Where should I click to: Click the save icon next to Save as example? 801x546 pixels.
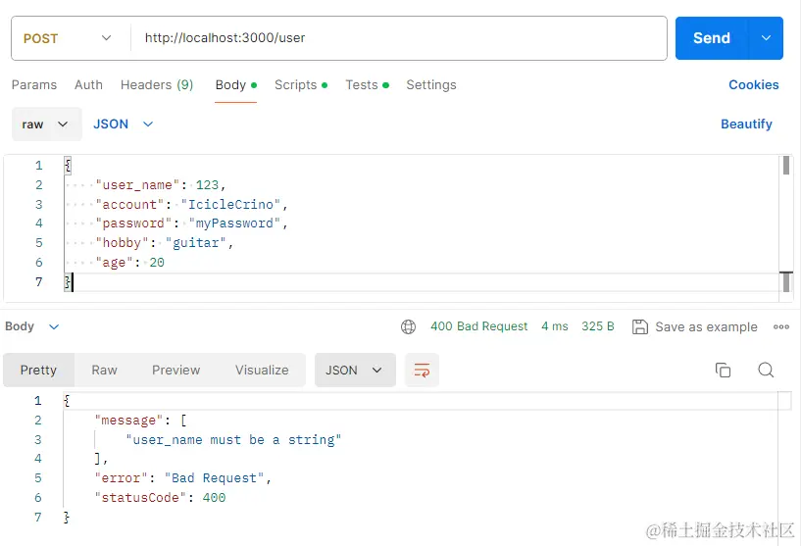coord(639,326)
